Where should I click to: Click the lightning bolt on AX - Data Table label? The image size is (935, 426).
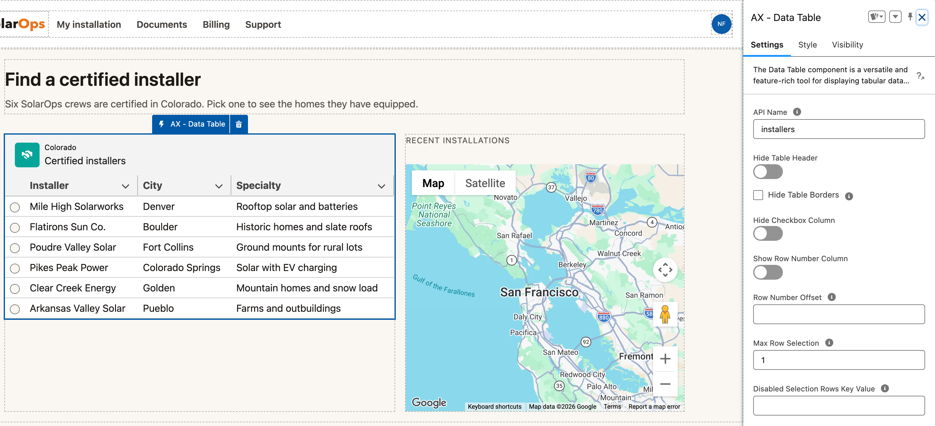point(162,124)
